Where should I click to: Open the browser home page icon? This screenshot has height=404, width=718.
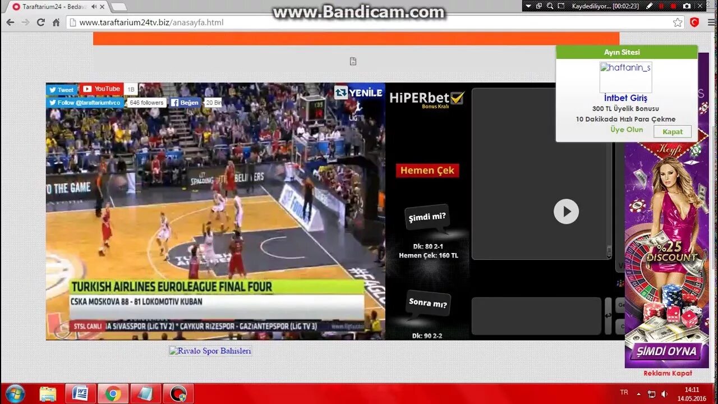click(x=56, y=22)
